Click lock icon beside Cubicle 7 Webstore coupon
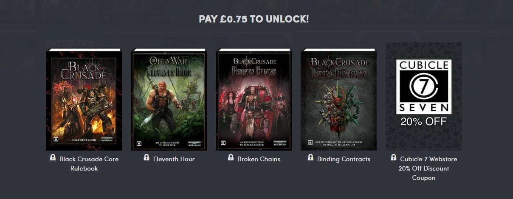This screenshot has width=513, height=199. [394, 157]
